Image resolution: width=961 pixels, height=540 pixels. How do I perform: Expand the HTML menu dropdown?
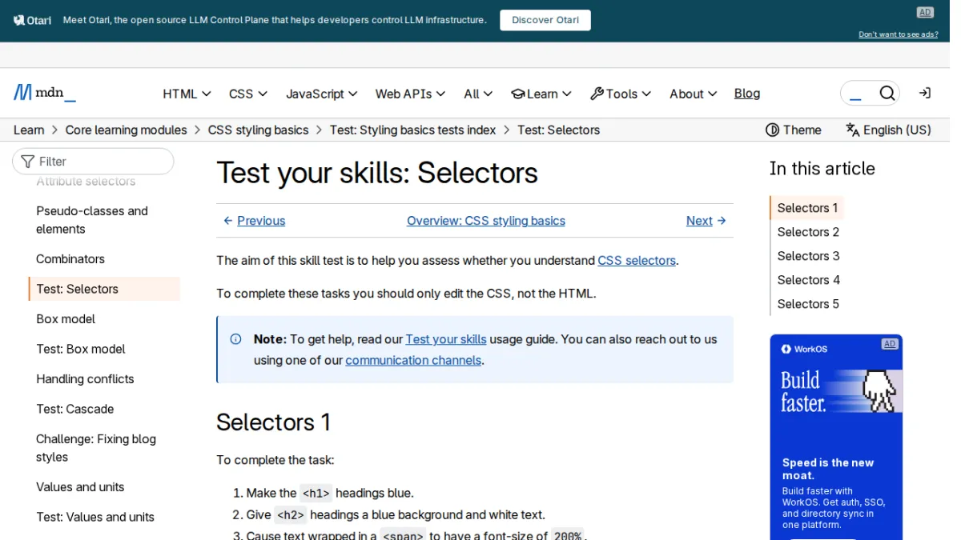coord(187,94)
